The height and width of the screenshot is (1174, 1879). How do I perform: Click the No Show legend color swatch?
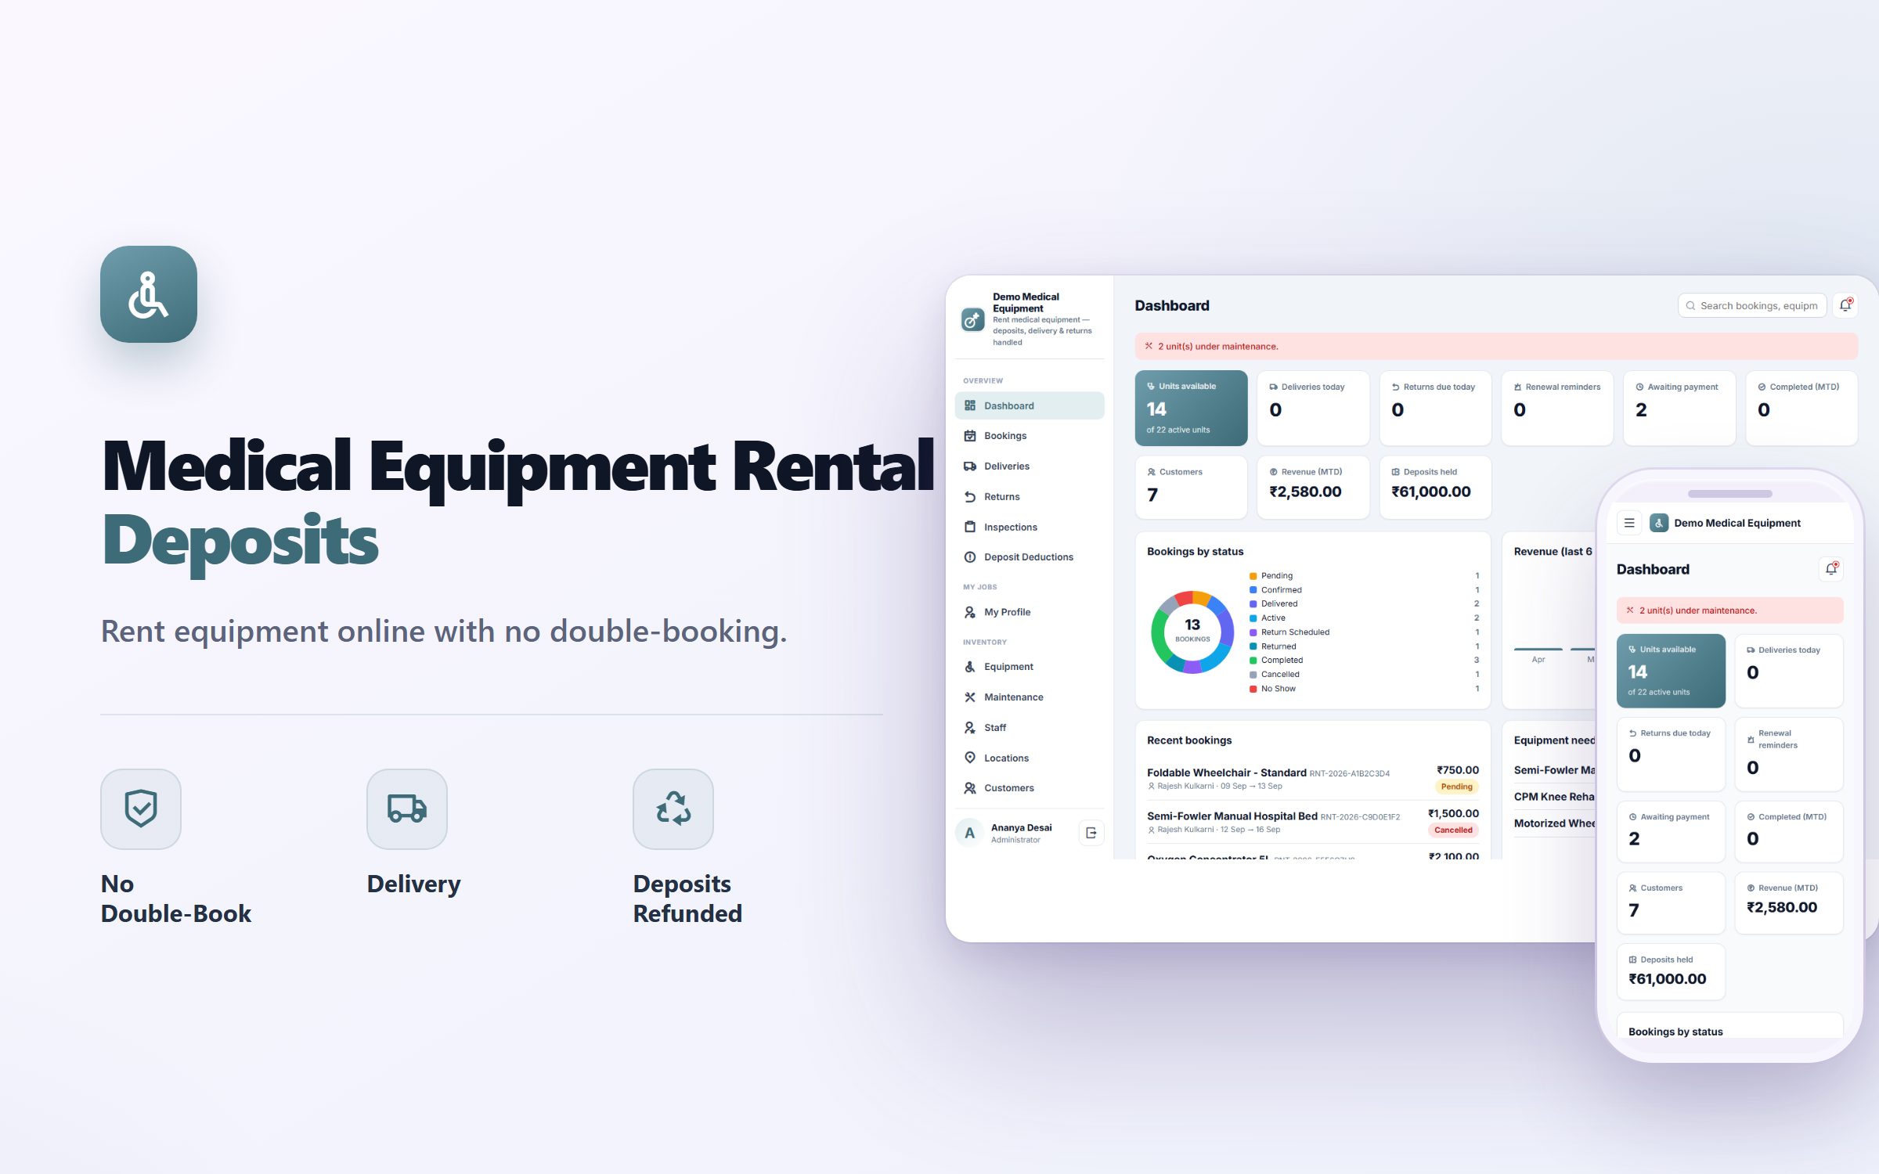pos(1253,689)
